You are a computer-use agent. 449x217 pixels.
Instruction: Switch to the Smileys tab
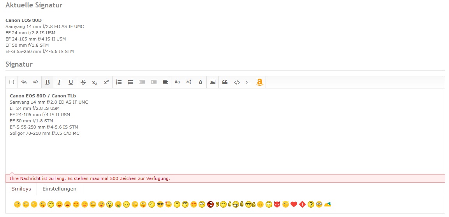[x=21, y=189]
